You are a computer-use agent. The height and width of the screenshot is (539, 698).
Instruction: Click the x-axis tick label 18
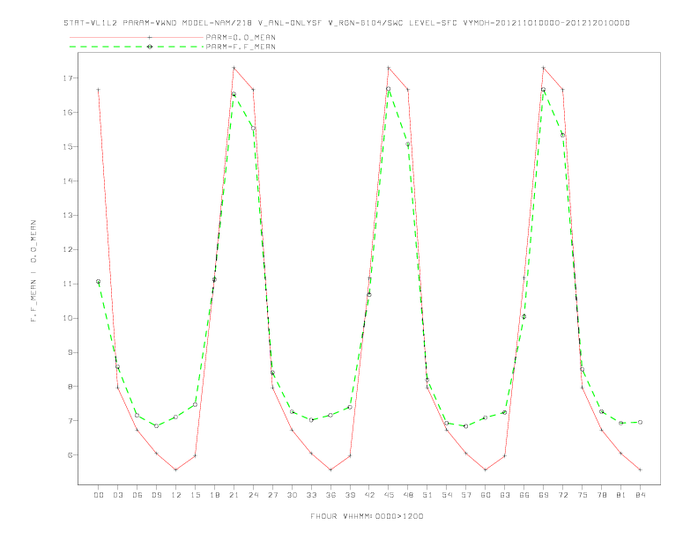point(214,495)
